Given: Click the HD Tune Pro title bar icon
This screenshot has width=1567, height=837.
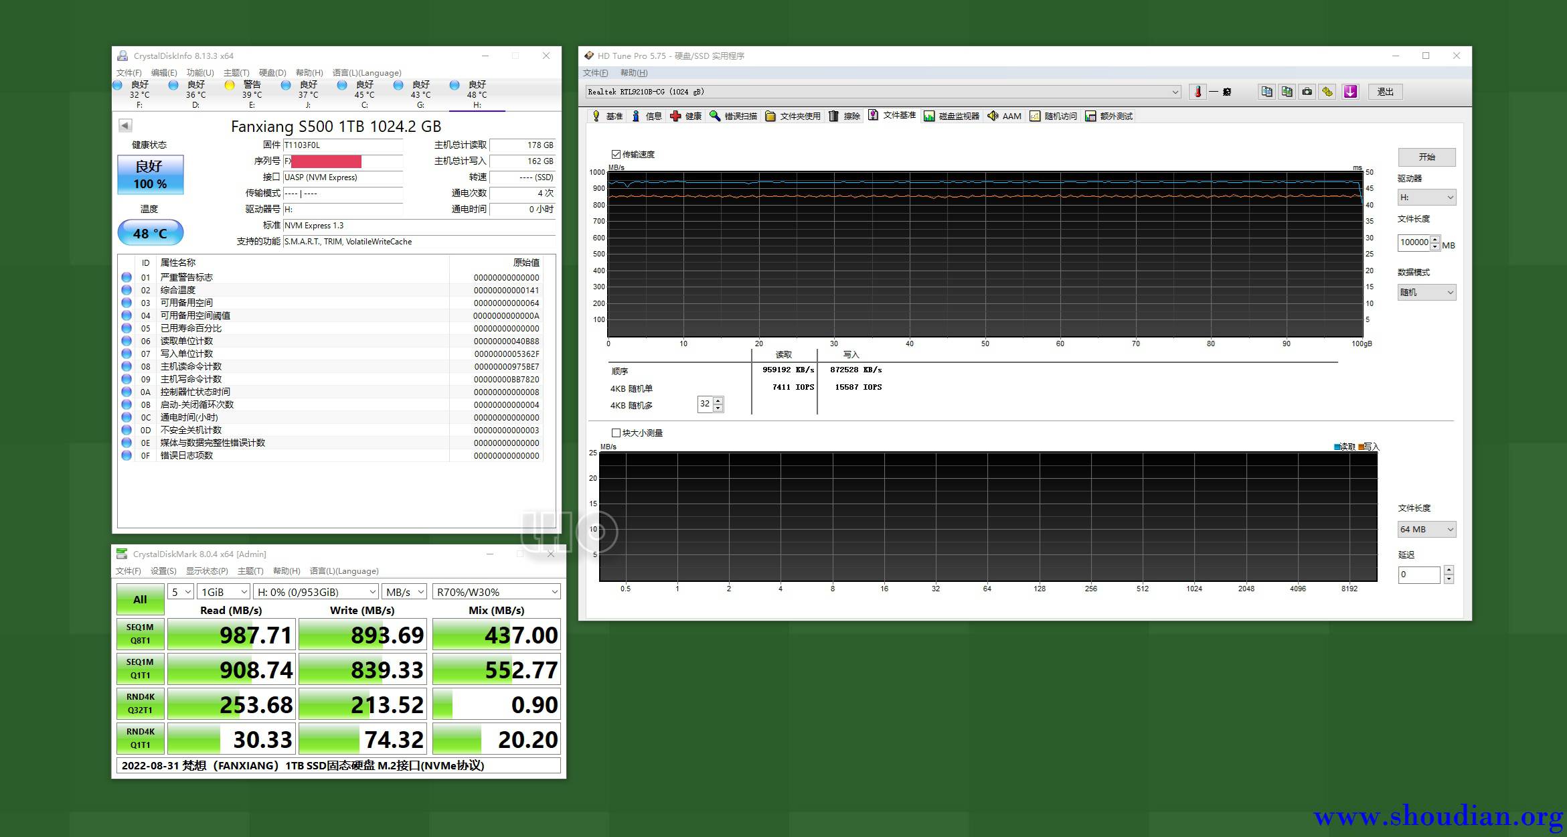Looking at the screenshot, I should (589, 56).
